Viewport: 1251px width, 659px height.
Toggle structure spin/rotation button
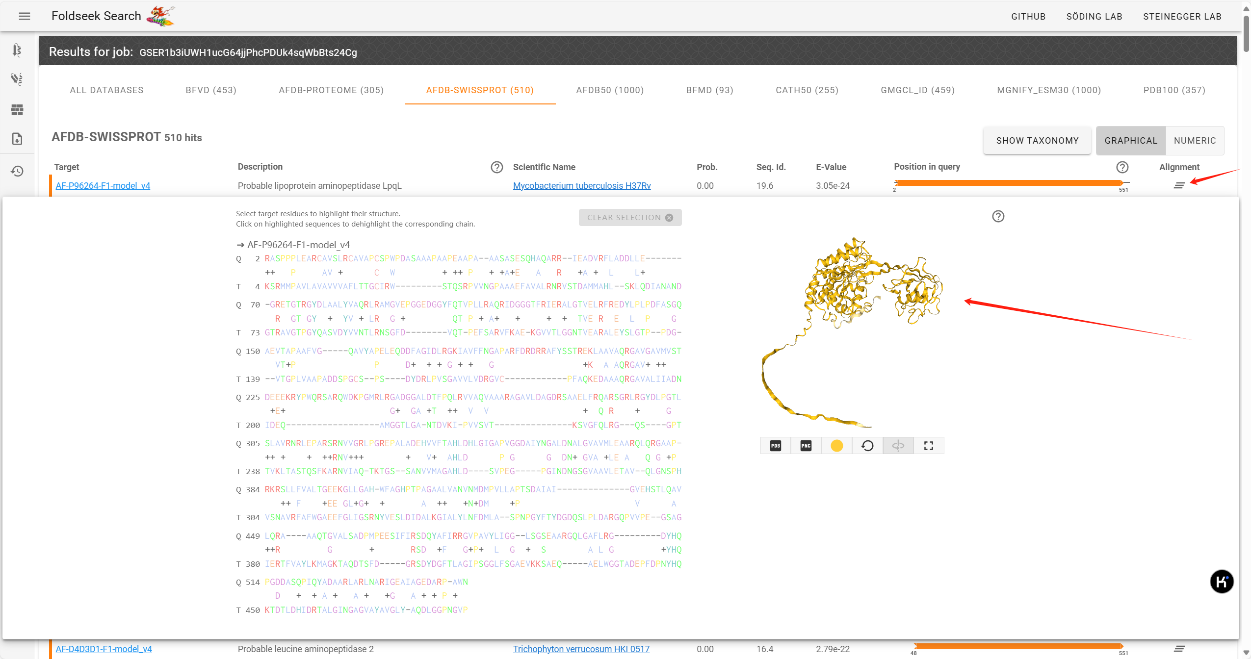click(x=898, y=446)
